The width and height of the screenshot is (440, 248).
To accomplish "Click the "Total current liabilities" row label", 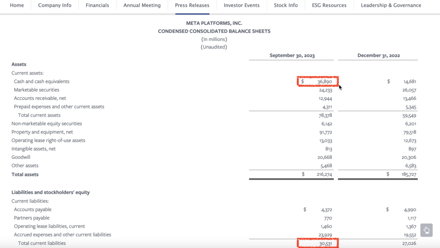I will [42, 243].
